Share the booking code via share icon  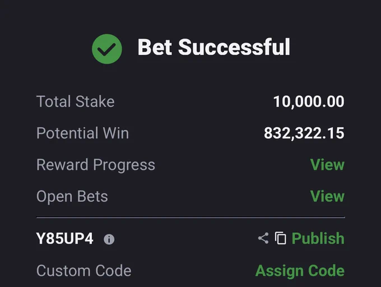click(x=263, y=238)
